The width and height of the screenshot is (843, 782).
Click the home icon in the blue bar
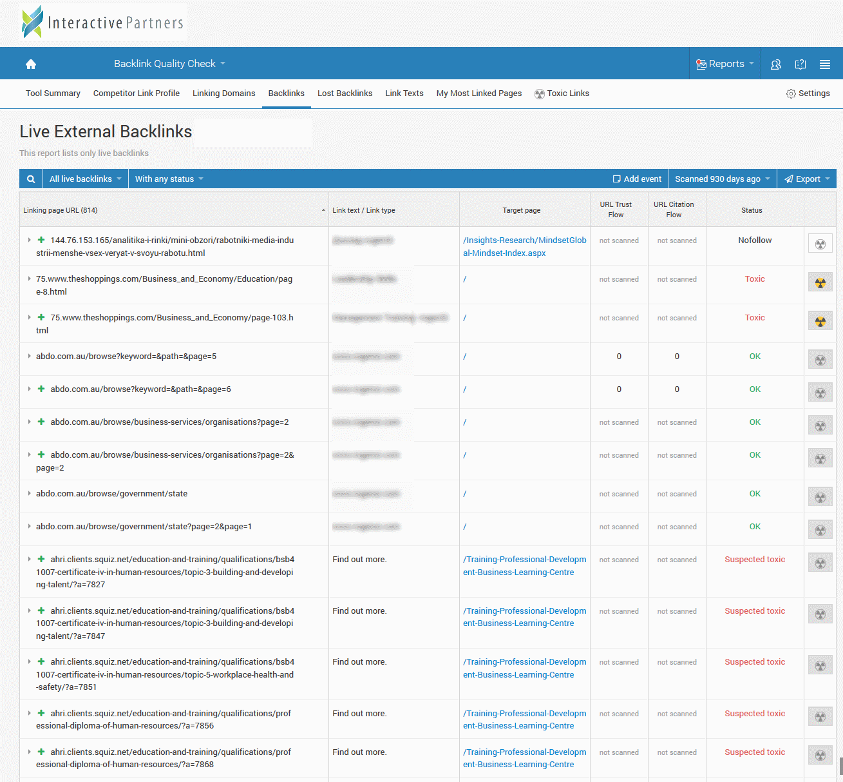coord(31,64)
